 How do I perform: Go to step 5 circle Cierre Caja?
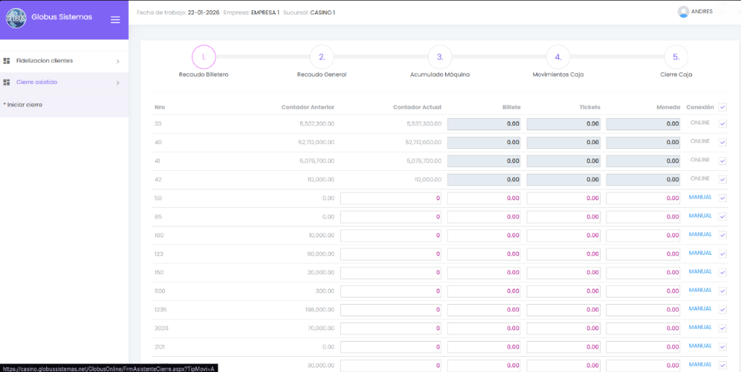[675, 56]
